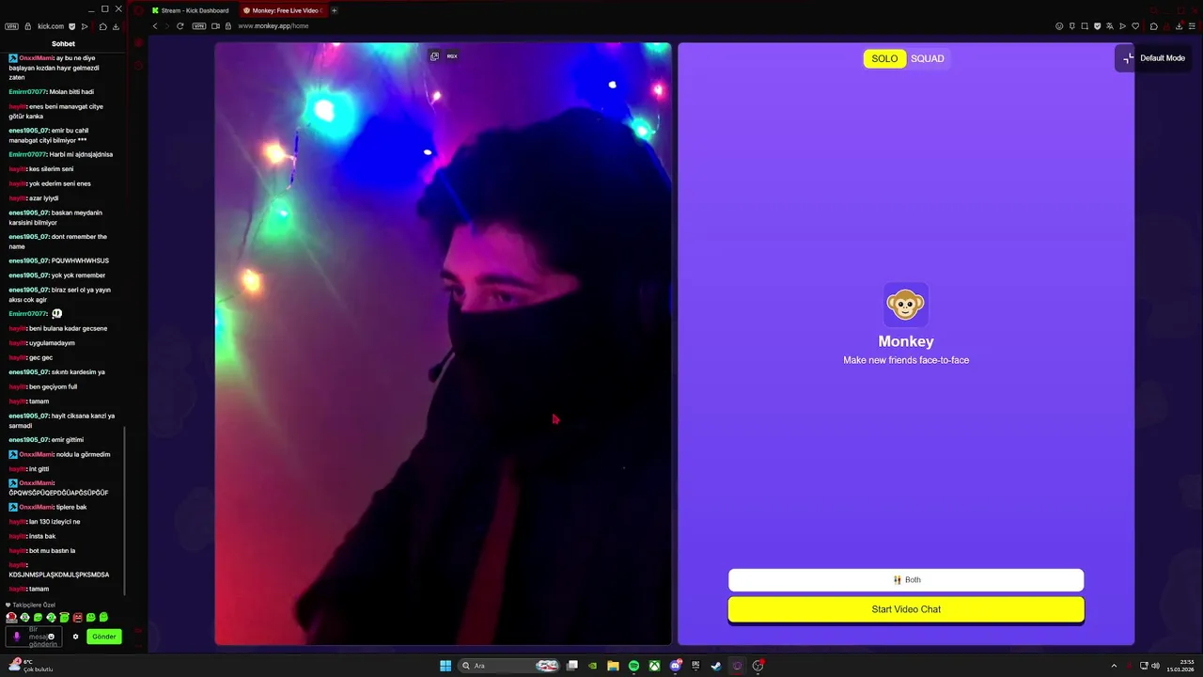Click the smiley icon in browser toolbar

pos(1059,26)
